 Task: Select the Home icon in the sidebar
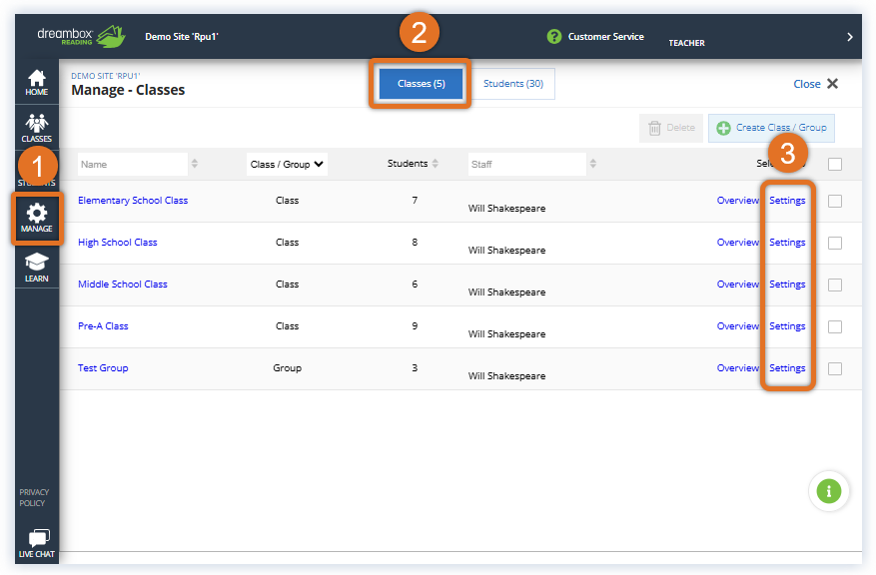(36, 80)
